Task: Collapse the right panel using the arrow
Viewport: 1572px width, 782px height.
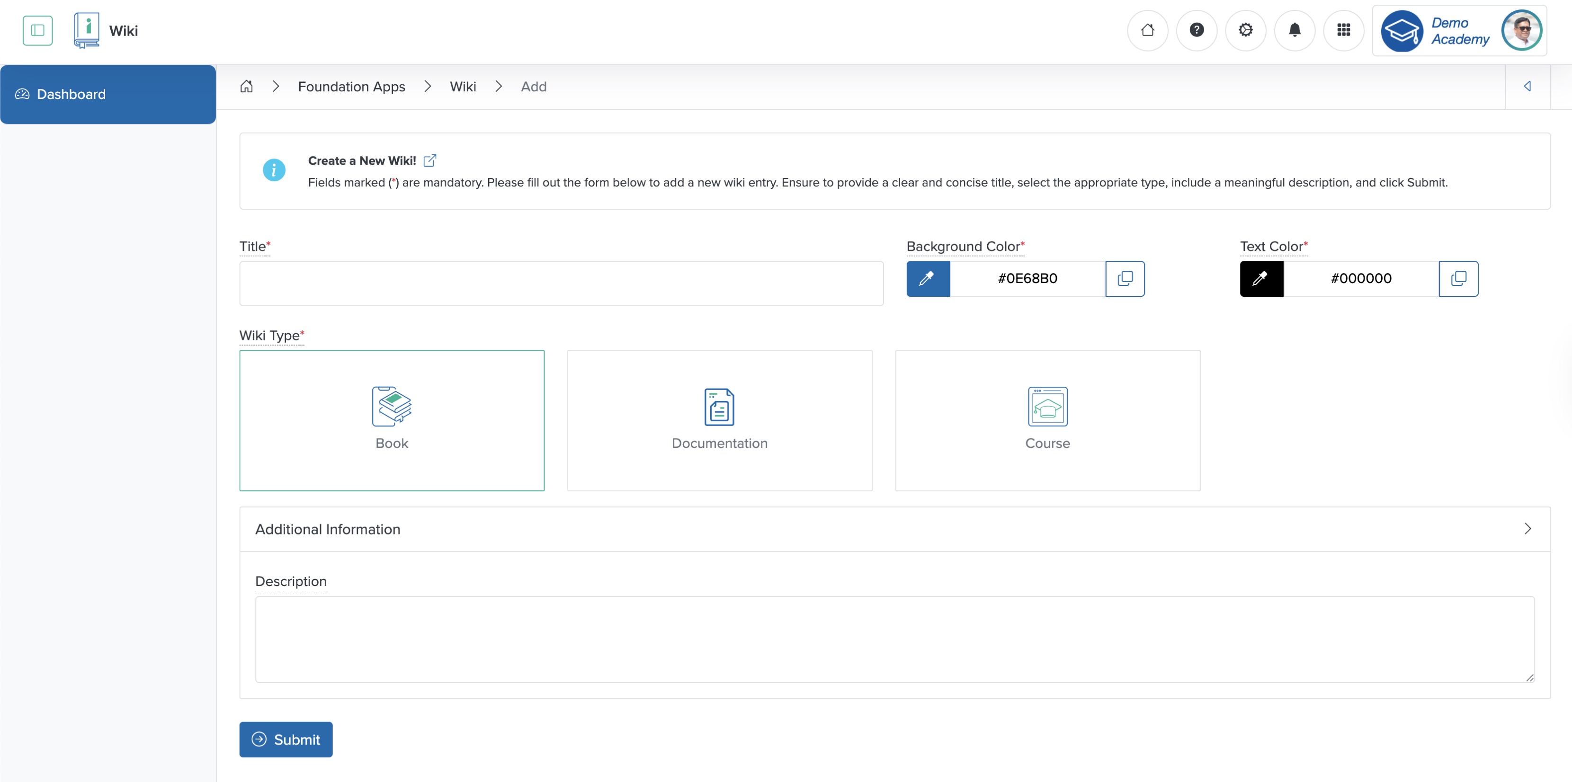Action: point(1528,86)
